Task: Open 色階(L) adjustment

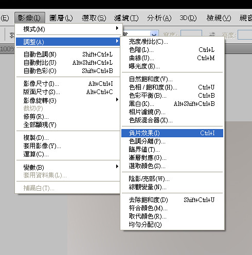Action: pyautogui.click(x=172, y=50)
